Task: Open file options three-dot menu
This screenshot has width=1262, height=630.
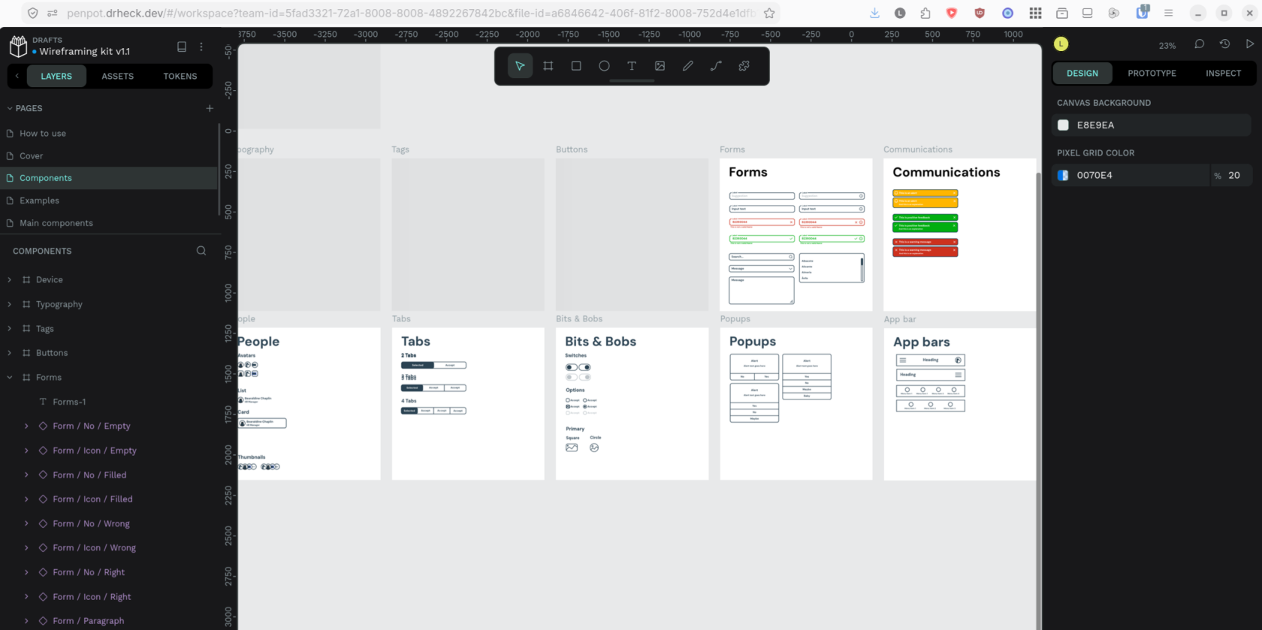Action: pyautogui.click(x=201, y=47)
